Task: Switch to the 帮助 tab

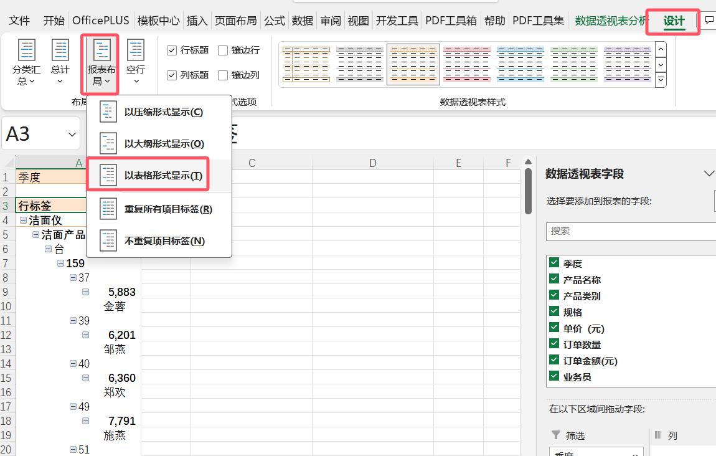Action: point(494,21)
